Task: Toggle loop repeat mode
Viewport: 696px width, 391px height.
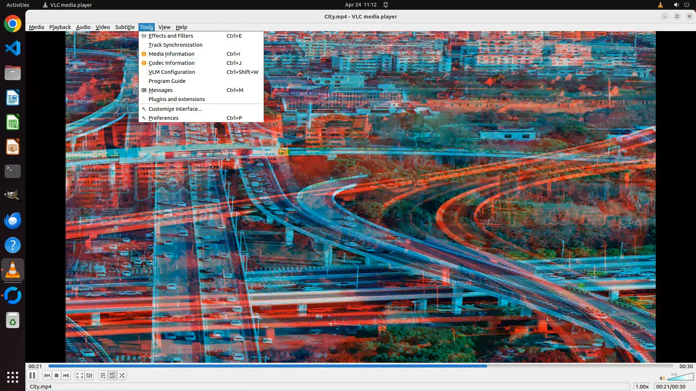Action: (112, 375)
